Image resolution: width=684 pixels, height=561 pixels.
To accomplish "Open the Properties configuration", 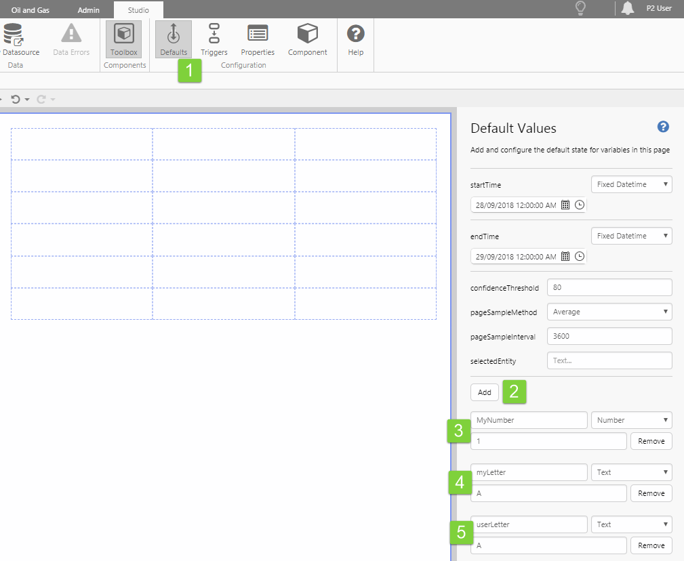I will (258, 39).
